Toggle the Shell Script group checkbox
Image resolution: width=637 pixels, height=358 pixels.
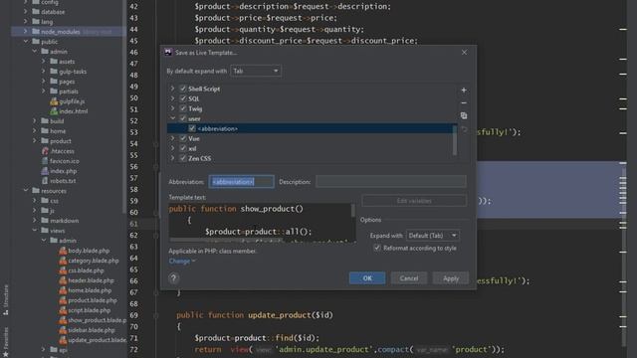click(x=183, y=89)
